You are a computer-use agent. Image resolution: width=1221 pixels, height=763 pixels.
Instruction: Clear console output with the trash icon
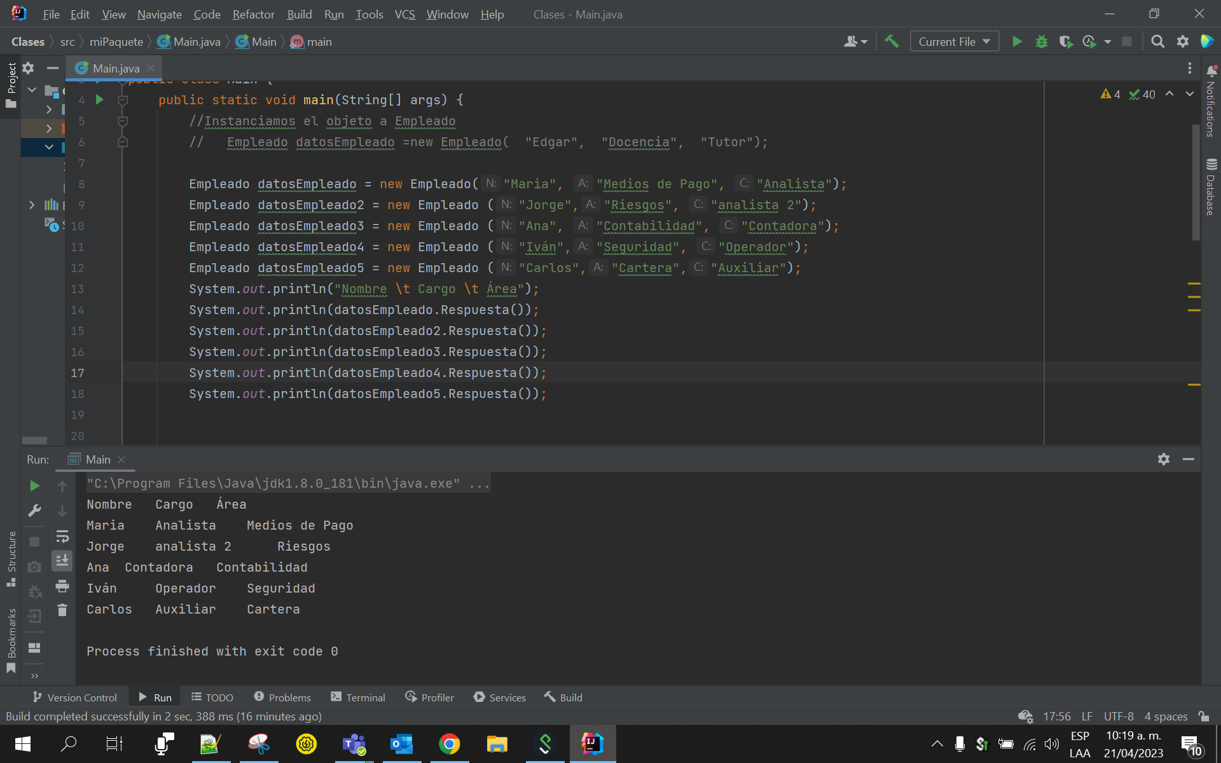(x=62, y=610)
